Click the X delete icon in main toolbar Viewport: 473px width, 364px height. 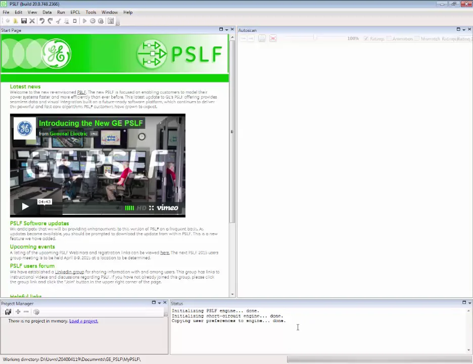tap(32, 21)
